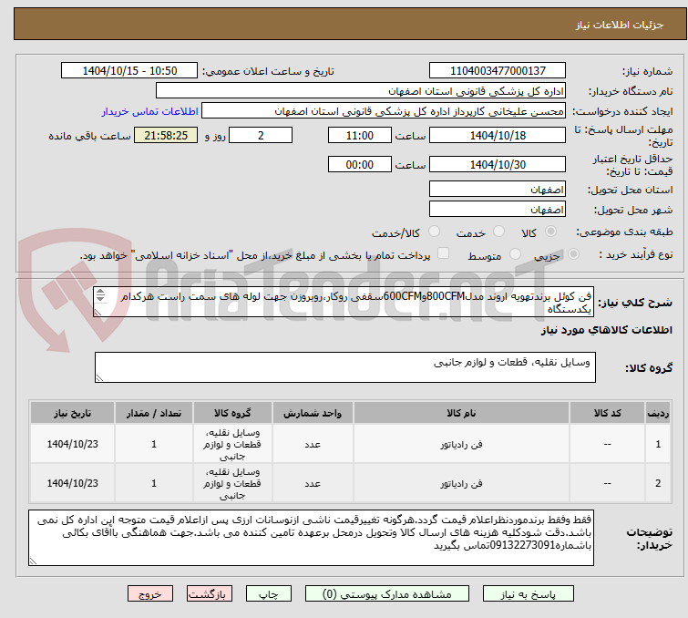
Task: Click the گروه کالا column header
Action: coord(232,413)
